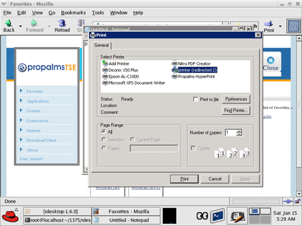The height and width of the screenshot is (226, 302).
Task: Switch to the rdesktop-1.6.0 taskbar entry
Action: pyautogui.click(x=57, y=212)
